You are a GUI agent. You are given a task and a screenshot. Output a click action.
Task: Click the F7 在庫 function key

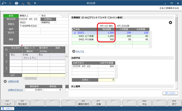98,103
